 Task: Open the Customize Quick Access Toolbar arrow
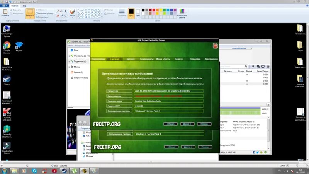(x=17, y=2)
